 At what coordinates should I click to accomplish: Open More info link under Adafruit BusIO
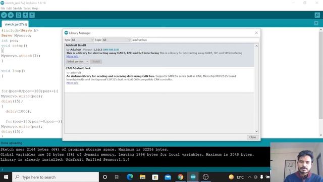click(72, 56)
